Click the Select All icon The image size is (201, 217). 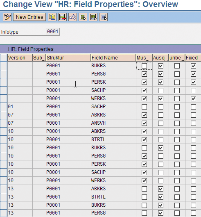(x=83, y=17)
